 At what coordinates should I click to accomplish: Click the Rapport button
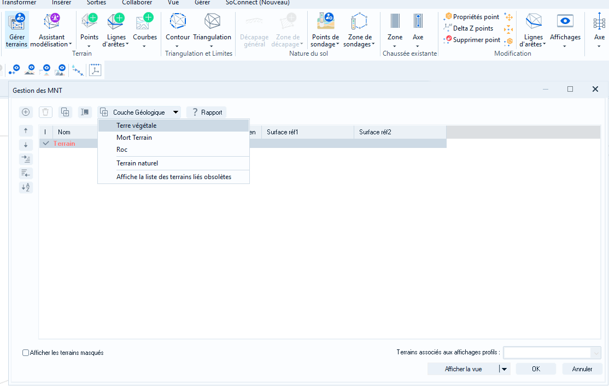point(206,112)
